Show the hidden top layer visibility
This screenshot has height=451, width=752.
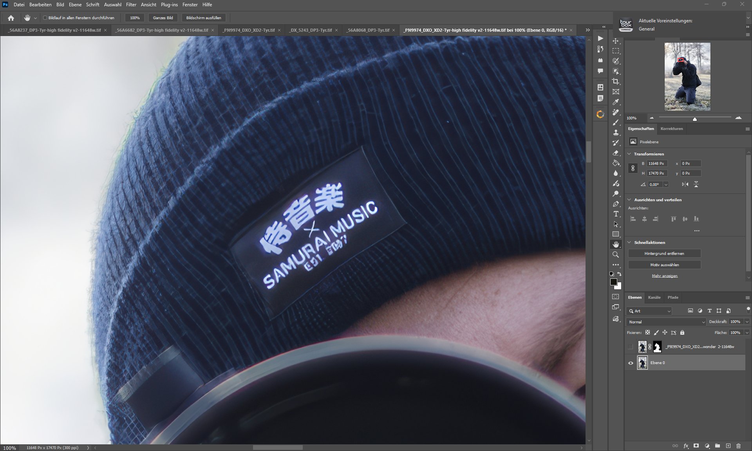click(631, 346)
